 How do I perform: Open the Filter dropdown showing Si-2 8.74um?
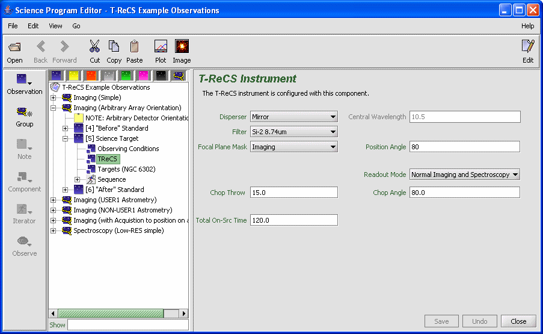(293, 132)
